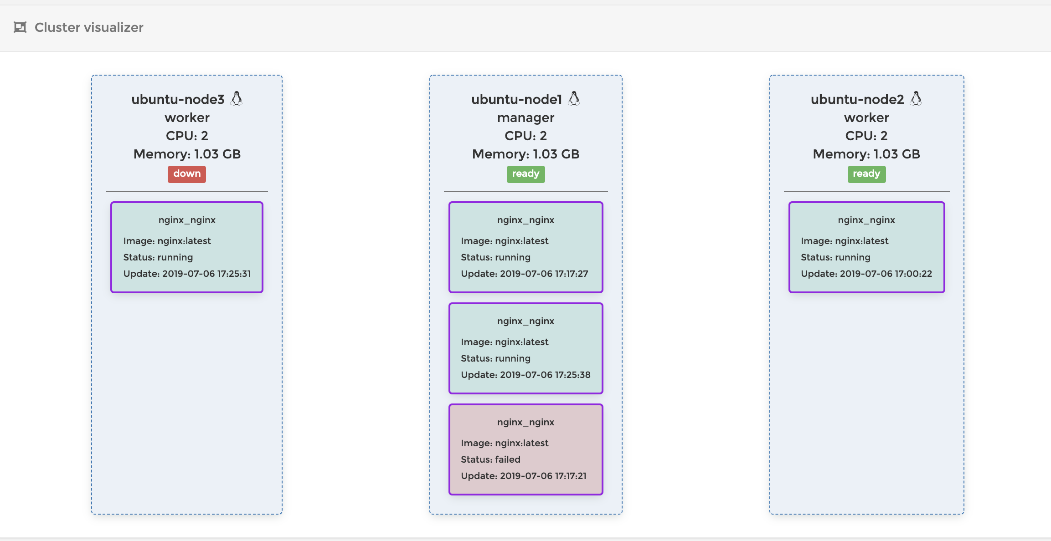Click the Linux penguin icon beside ubuntu-node1
1051x541 pixels.
click(574, 98)
